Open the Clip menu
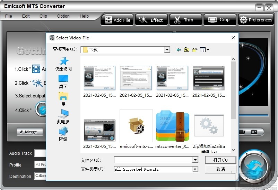 click(43, 16)
